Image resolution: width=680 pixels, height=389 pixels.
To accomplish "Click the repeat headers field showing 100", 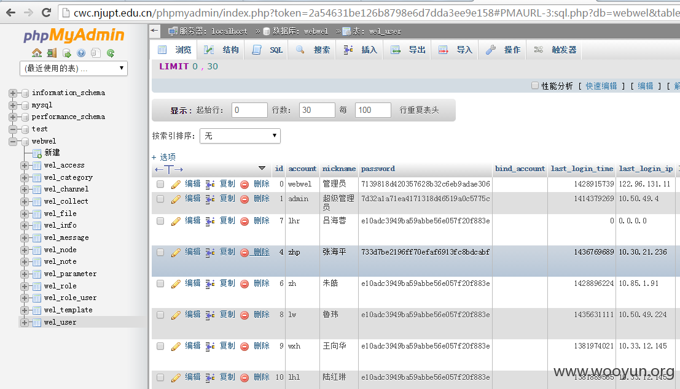I will (x=373, y=110).
